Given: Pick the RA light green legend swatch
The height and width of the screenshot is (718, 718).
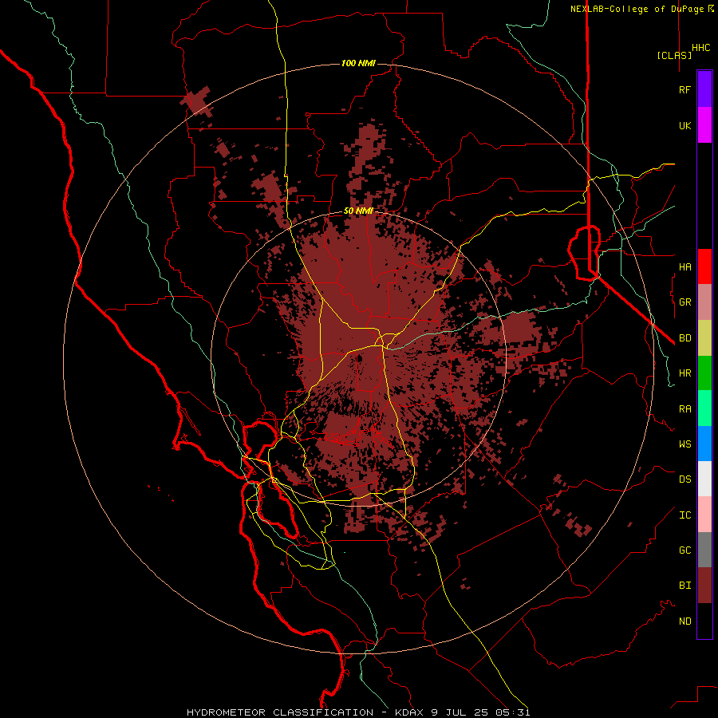Looking at the screenshot, I should pyautogui.click(x=704, y=408).
